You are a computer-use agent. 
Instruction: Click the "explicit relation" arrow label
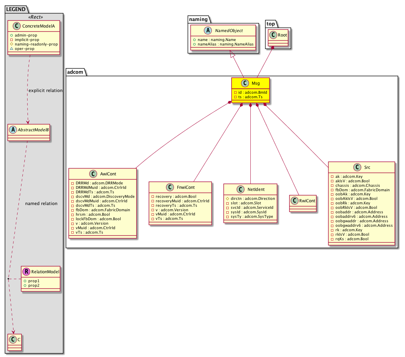click(x=45, y=91)
